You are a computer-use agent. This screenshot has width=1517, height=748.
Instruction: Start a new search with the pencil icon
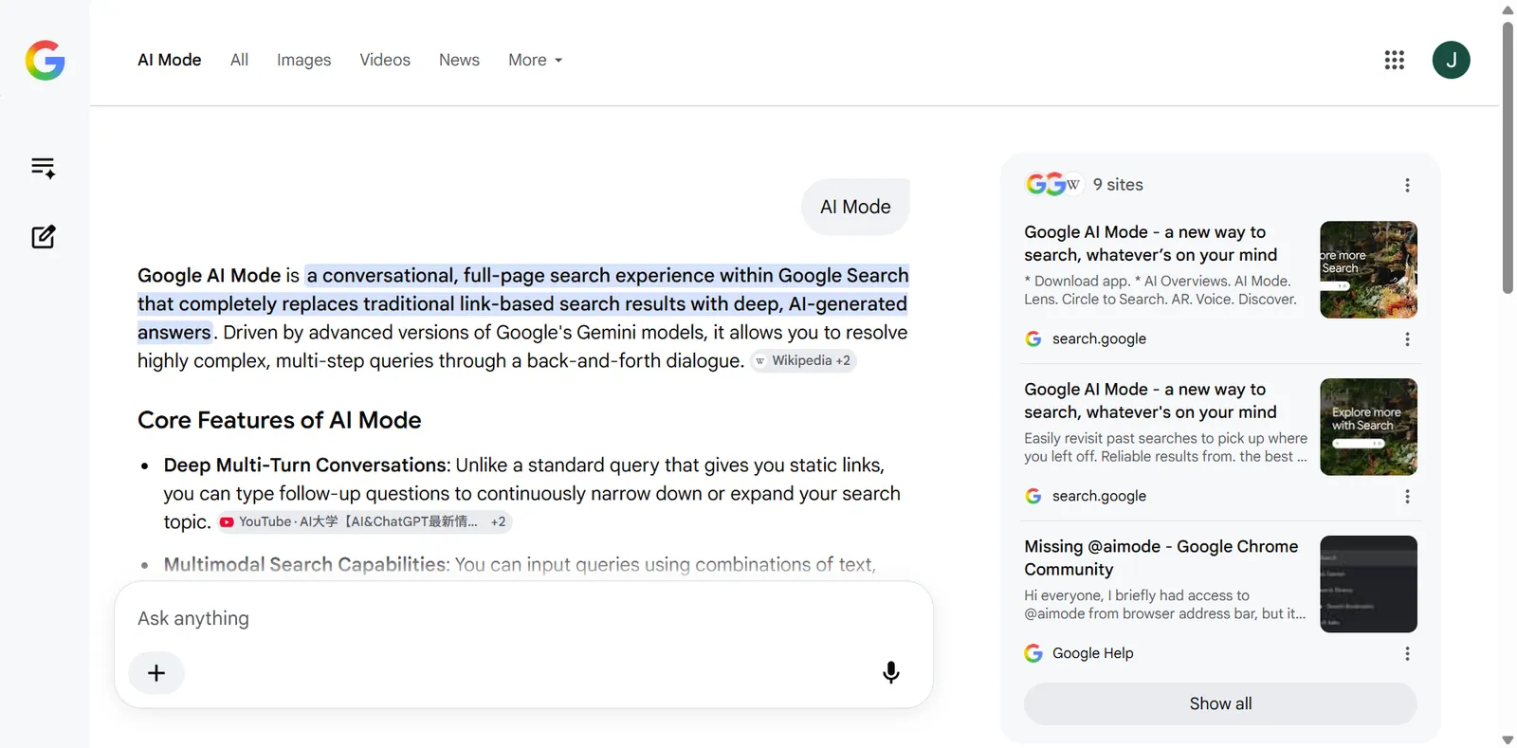[44, 236]
